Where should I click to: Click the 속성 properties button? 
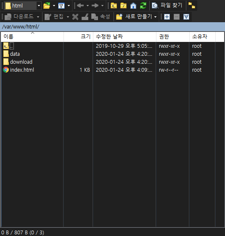tap(101, 16)
